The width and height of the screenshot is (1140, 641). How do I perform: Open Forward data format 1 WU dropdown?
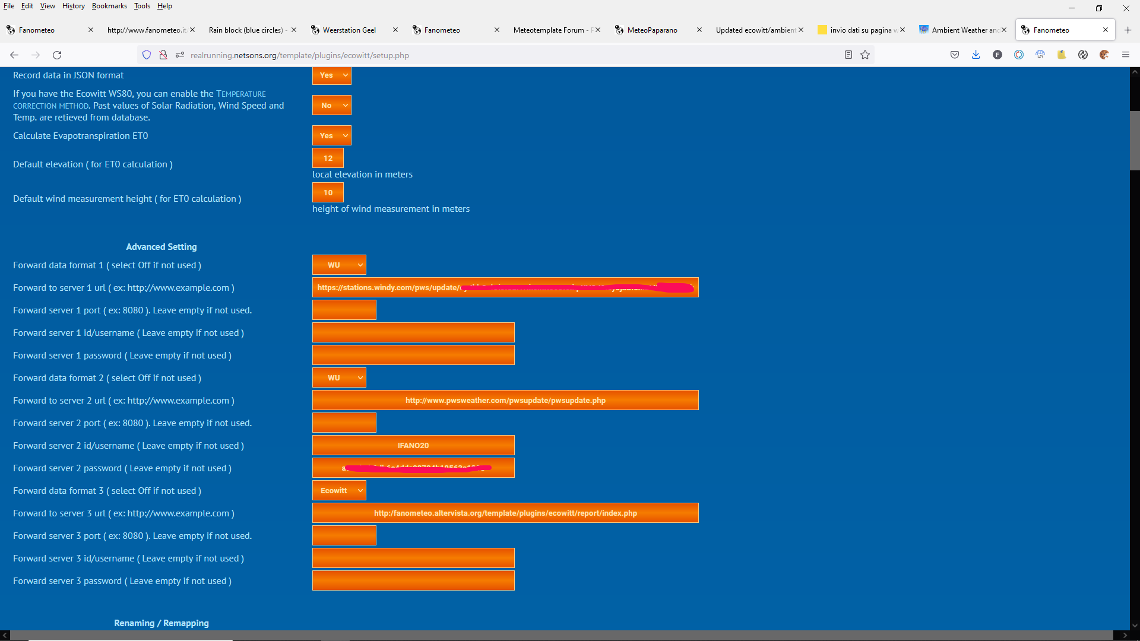point(339,265)
